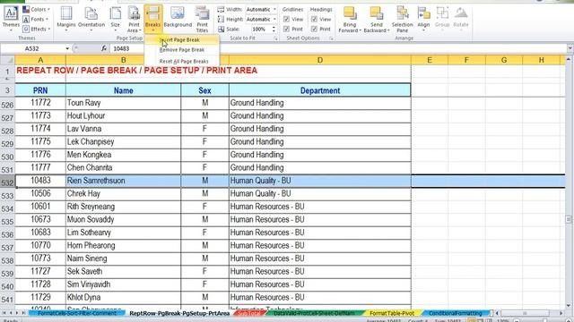
Task: Toggle Headings Print checkbox
Action: pyautogui.click(x=314, y=29)
